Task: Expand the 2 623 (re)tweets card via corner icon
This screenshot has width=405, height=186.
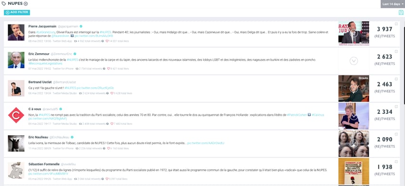Action: click(396, 51)
